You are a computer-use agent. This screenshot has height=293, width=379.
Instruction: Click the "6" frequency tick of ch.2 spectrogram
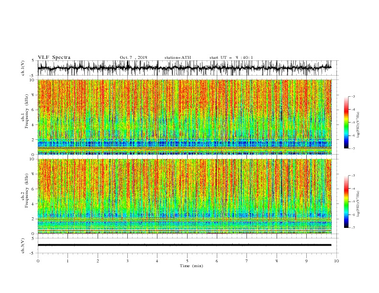pyautogui.click(x=33, y=189)
